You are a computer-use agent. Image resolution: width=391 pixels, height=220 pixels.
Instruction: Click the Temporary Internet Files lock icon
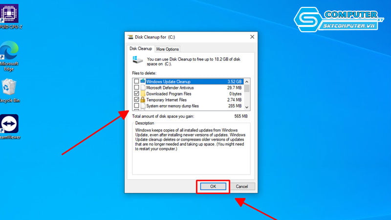tap(143, 99)
